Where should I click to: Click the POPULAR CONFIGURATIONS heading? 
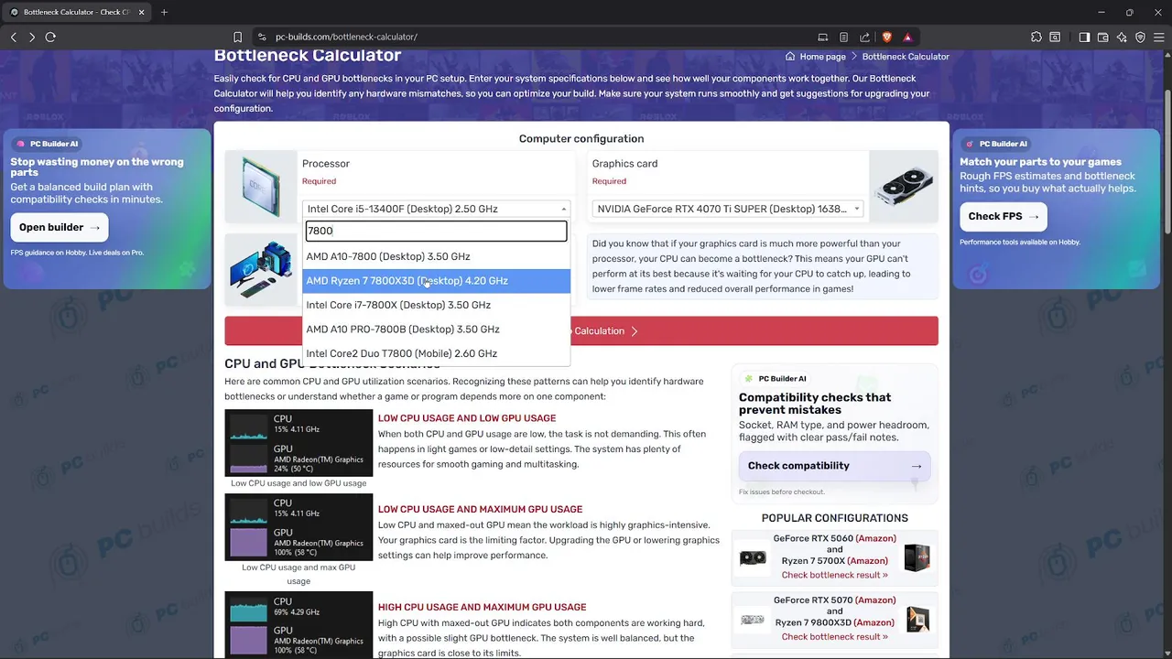point(834,518)
